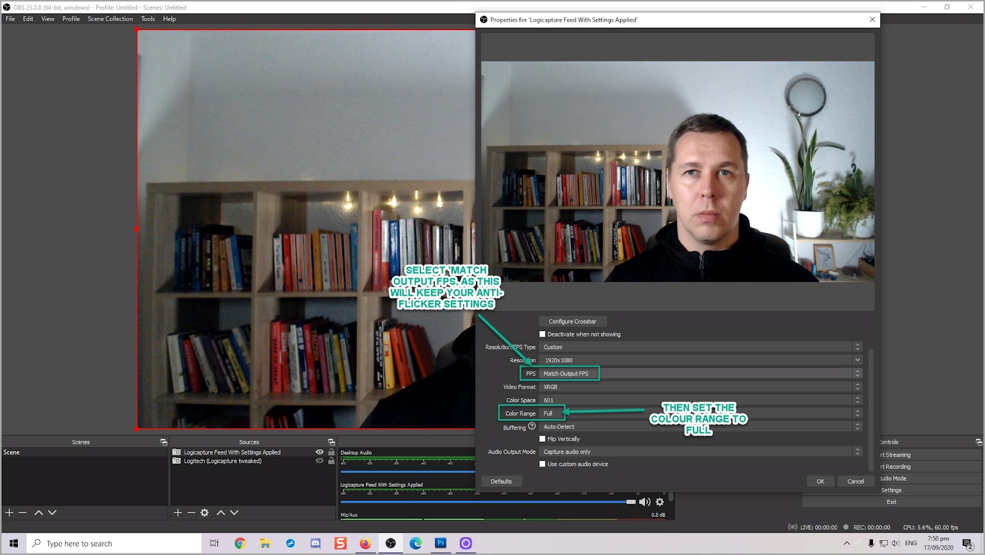Click the Configure Crossbar button
Viewport: 985px width, 555px height.
coord(573,321)
